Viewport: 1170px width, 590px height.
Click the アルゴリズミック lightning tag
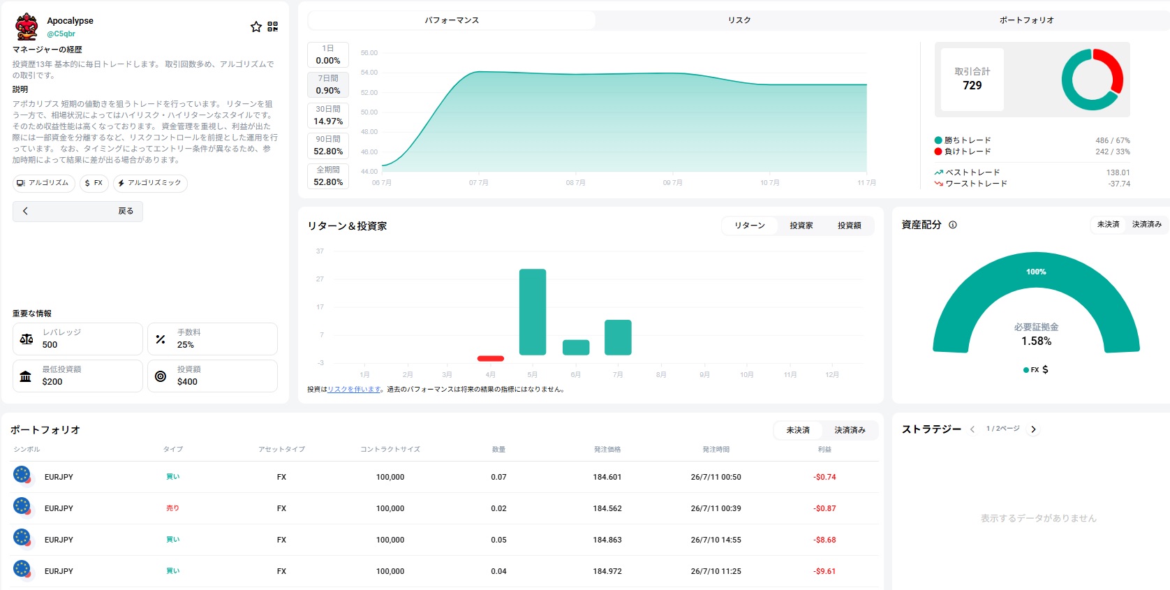point(150,183)
